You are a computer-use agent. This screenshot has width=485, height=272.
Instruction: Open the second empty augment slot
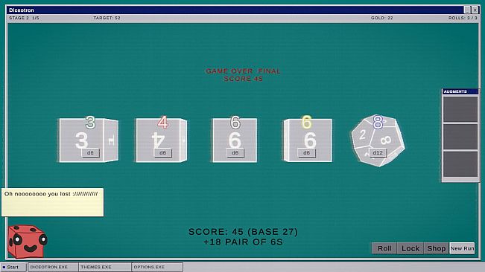[x=460, y=137]
